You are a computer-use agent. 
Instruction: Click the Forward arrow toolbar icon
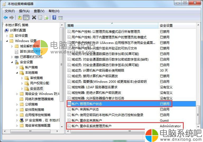(x=11, y=17)
